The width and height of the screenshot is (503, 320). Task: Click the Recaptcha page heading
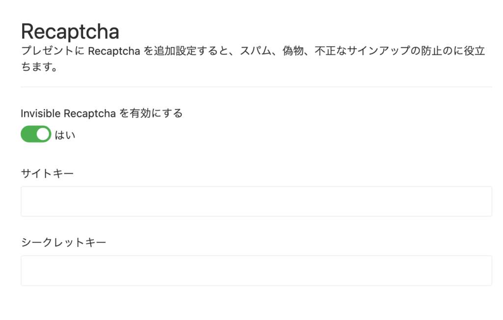coord(70,31)
